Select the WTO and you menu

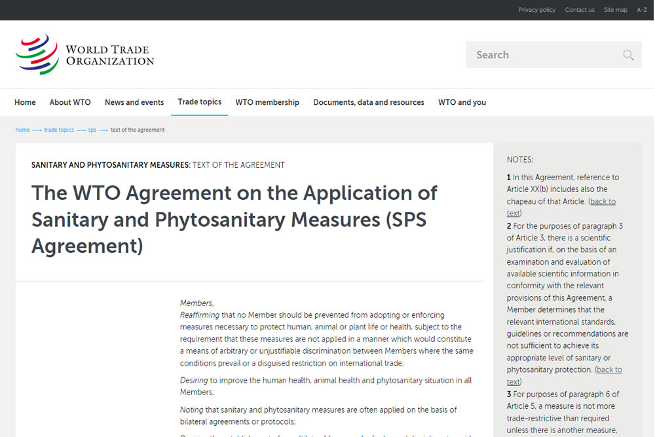coord(462,102)
